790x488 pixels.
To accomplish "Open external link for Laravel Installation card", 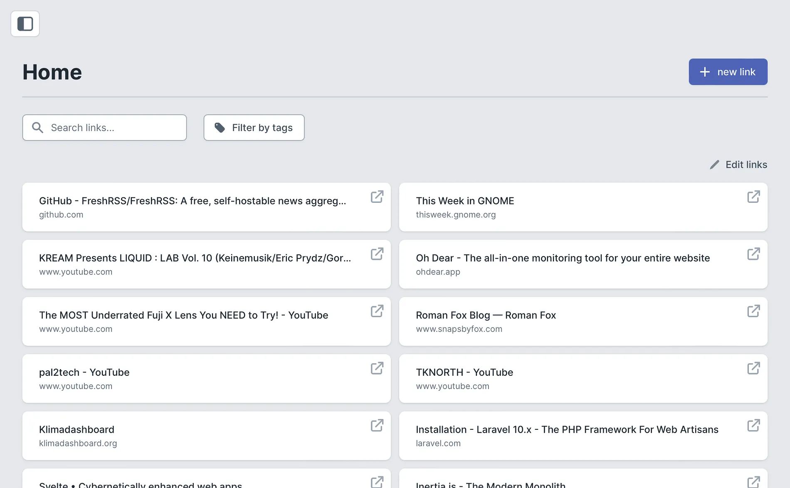I will click(753, 425).
